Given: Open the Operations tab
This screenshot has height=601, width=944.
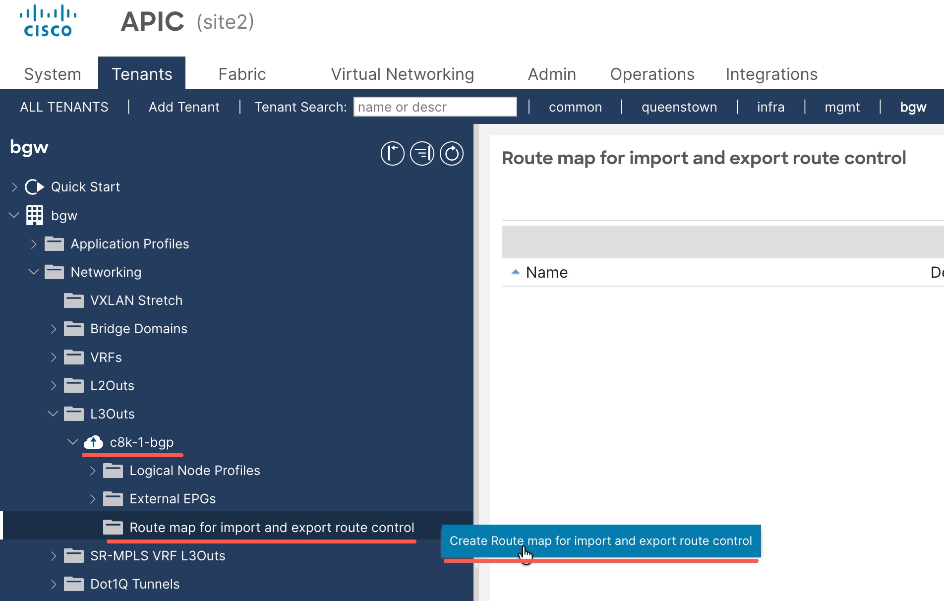Looking at the screenshot, I should coord(652,74).
